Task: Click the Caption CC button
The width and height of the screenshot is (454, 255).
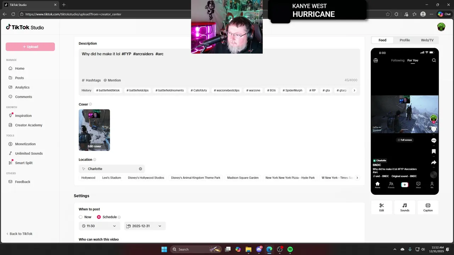Action: click(x=428, y=208)
